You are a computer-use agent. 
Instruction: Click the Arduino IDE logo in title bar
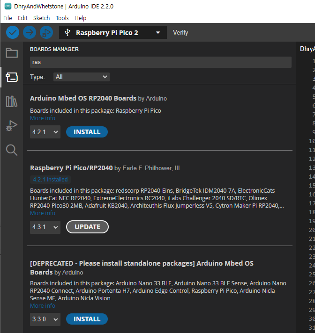point(8,6)
